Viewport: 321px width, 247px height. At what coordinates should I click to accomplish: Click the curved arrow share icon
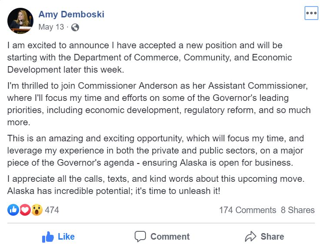click(250, 236)
